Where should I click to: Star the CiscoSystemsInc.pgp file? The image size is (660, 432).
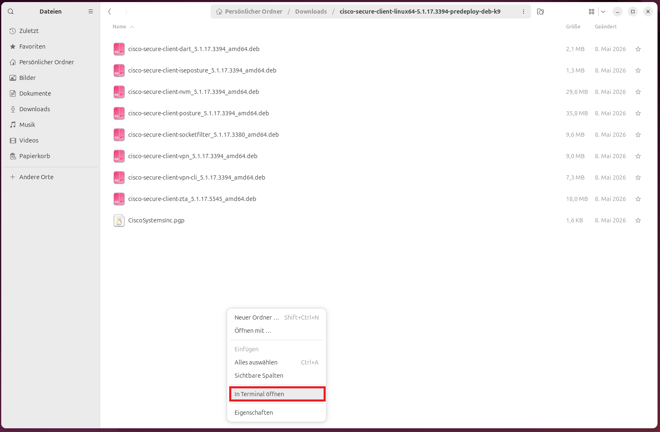(638, 220)
